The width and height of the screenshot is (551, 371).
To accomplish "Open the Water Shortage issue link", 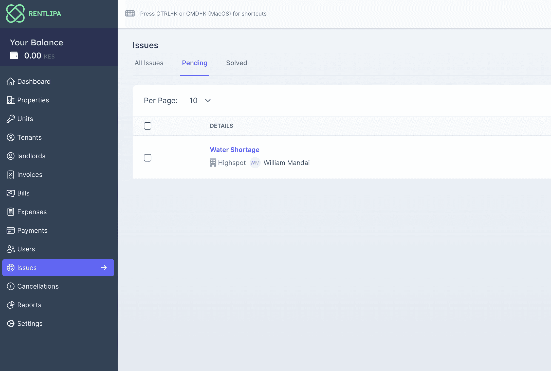I will 234,150.
